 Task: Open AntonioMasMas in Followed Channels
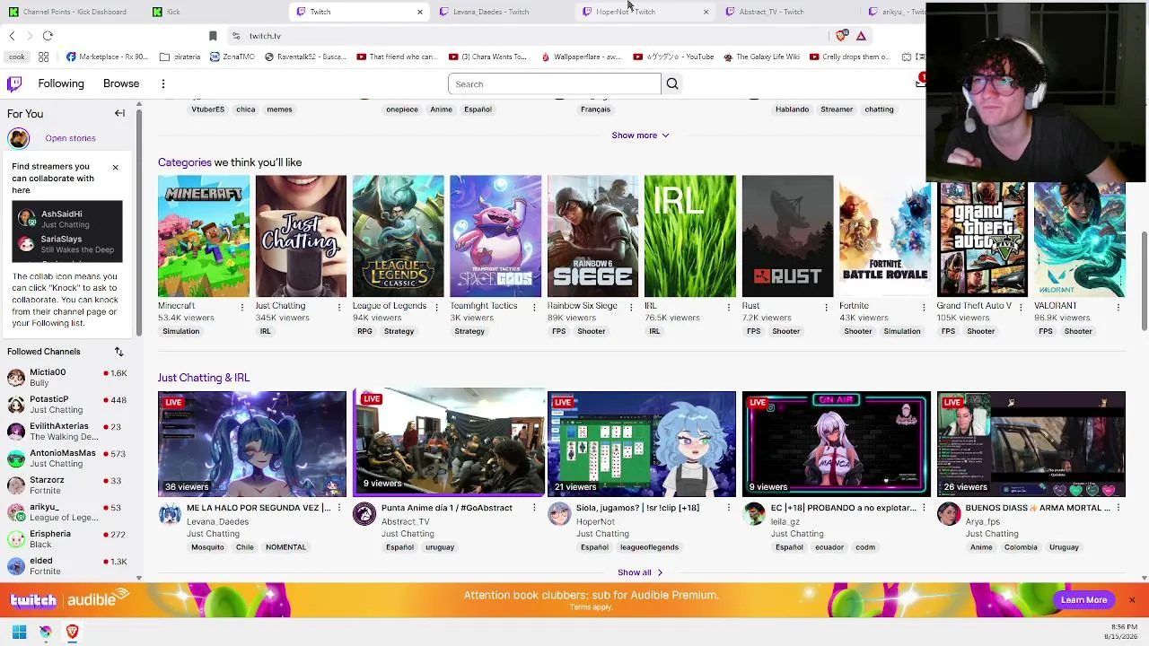[67, 458]
